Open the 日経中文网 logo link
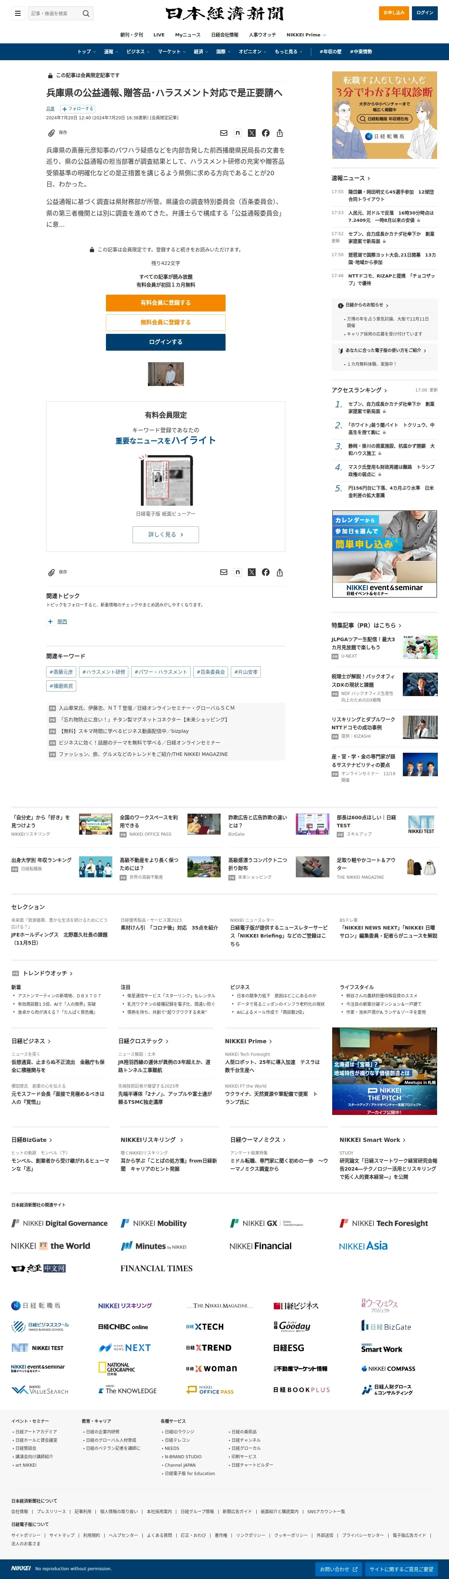This screenshot has height=1579, width=449. tap(38, 1268)
